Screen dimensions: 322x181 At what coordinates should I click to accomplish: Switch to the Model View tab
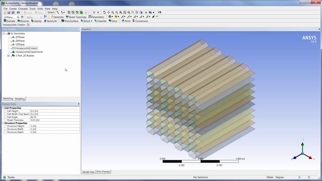pos(89,172)
